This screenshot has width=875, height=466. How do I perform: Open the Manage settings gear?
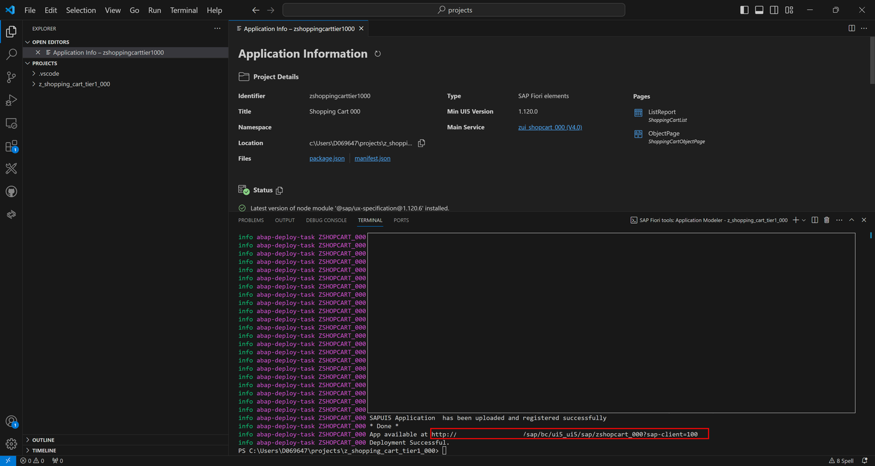pyautogui.click(x=11, y=444)
